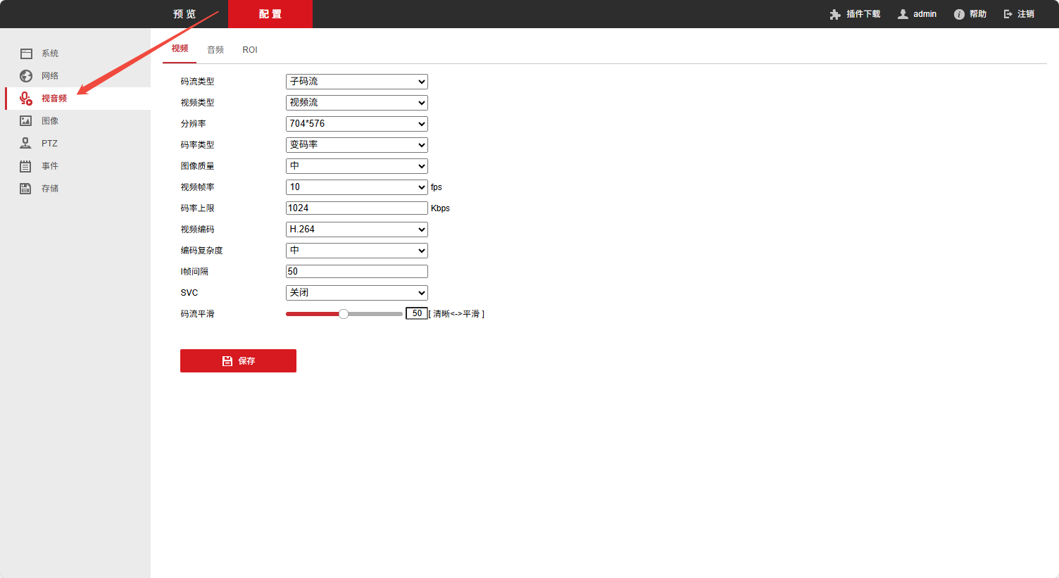
Task: Click the 码率上限 bitrate input field
Action: point(356,208)
